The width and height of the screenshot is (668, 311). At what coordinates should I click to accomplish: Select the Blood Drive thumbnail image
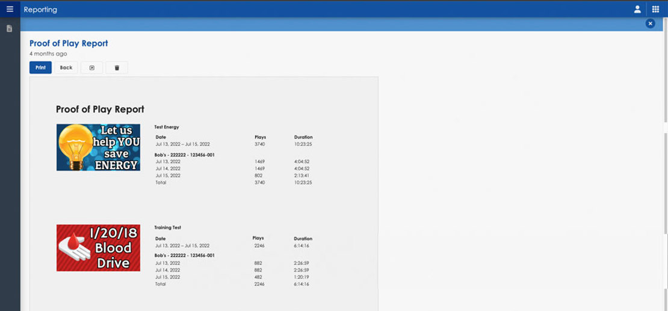[x=98, y=248]
